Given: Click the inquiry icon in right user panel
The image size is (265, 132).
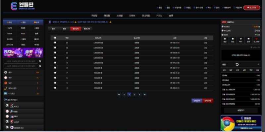Looking at the screenshot, I should coord(248,40).
